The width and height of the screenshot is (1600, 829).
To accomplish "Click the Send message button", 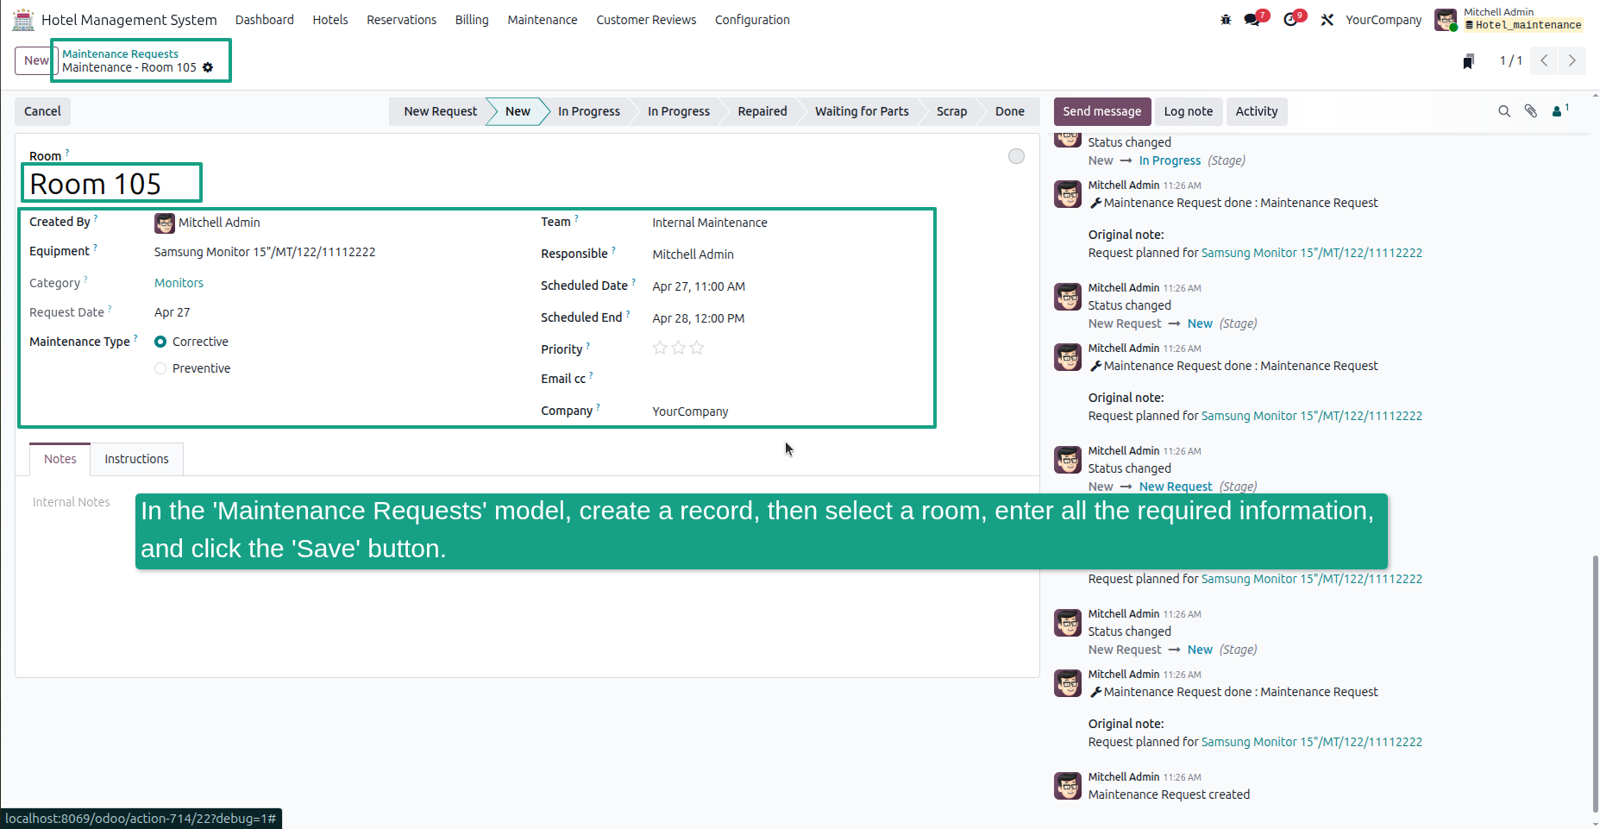I will tap(1102, 111).
